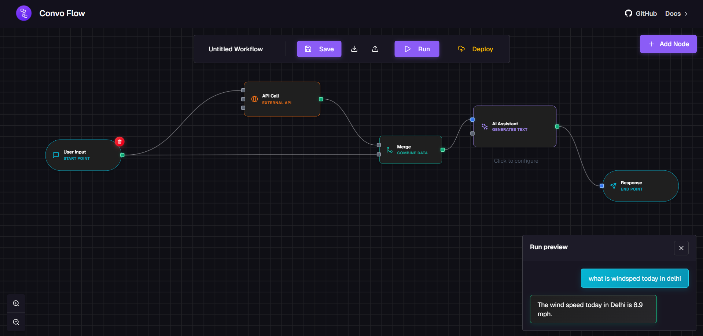This screenshot has width=703, height=336.
Task: Delete the User Input node via trash icon
Action: [x=119, y=141]
